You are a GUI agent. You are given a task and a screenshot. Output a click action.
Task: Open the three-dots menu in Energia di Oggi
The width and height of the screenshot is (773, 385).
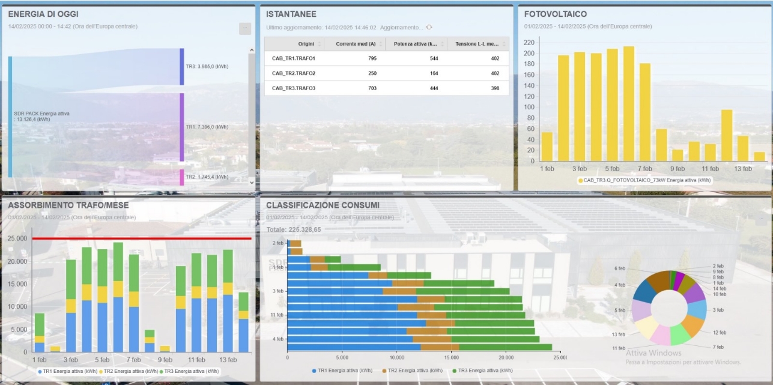point(244,28)
